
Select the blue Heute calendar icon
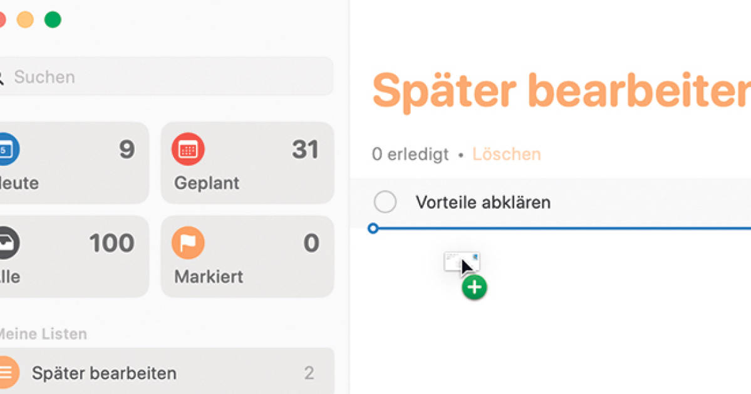click(9, 149)
